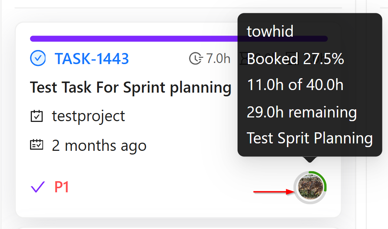This screenshot has width=388, height=229.
Task: Select the 11.0h of 40.0h line
Action: point(295,85)
